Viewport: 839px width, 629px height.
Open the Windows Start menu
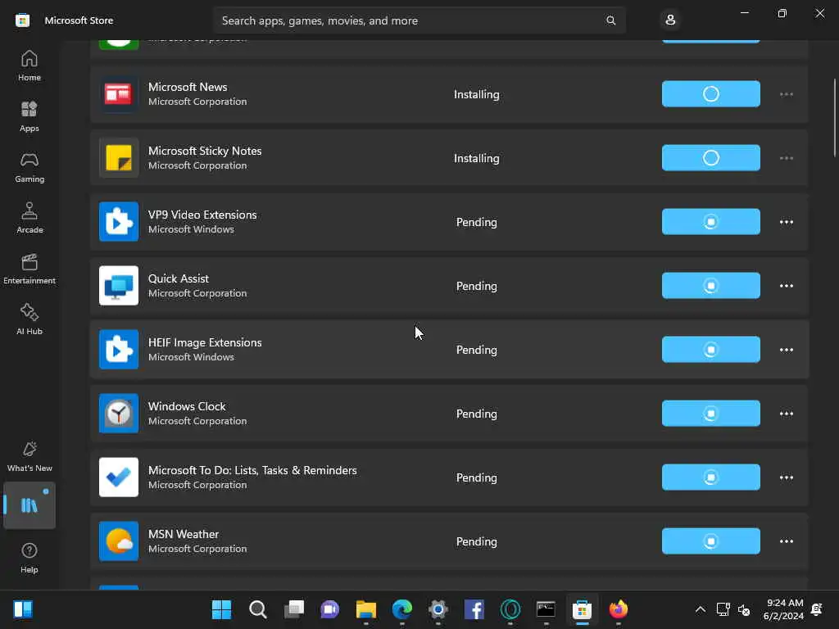(221, 609)
